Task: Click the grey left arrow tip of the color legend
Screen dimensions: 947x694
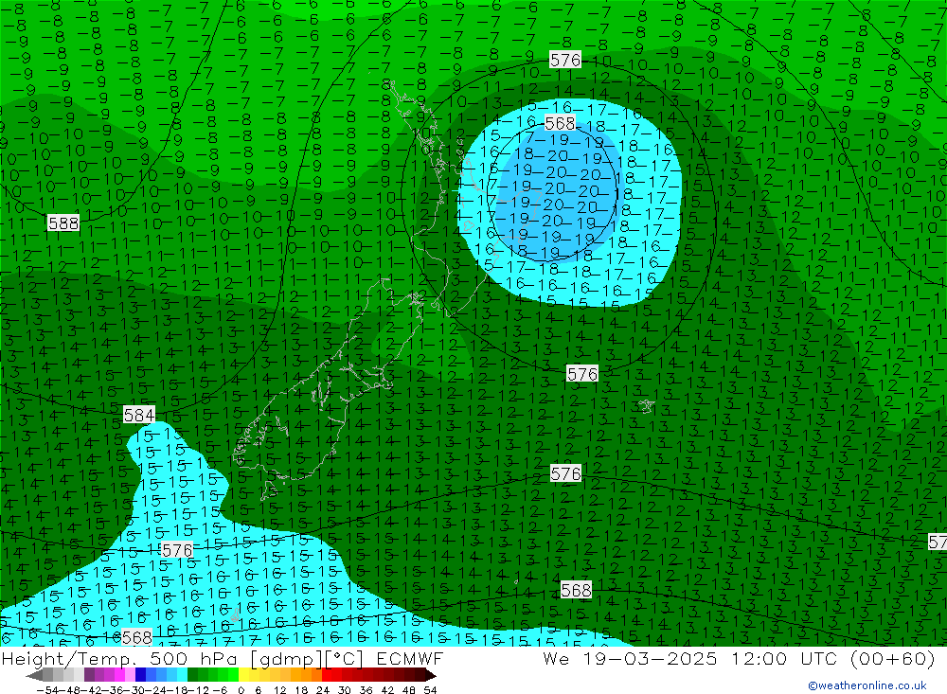Action: click(34, 675)
